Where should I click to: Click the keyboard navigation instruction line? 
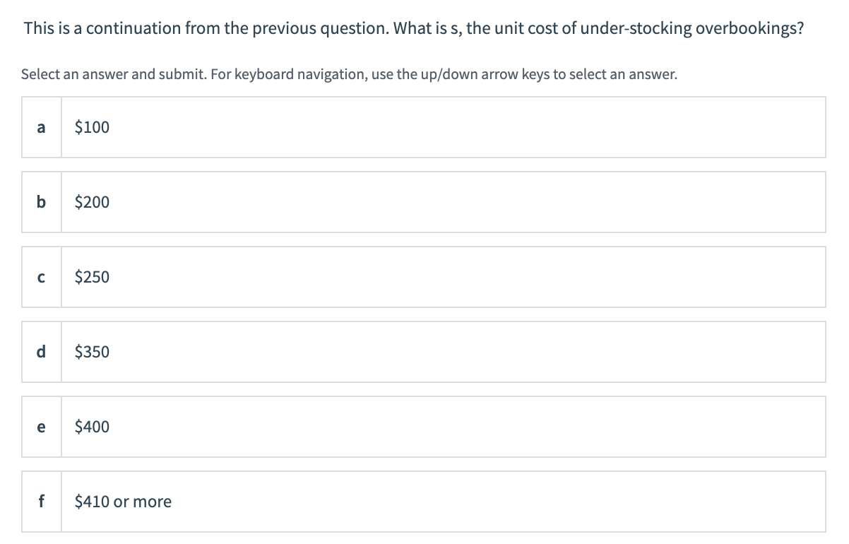pos(349,73)
